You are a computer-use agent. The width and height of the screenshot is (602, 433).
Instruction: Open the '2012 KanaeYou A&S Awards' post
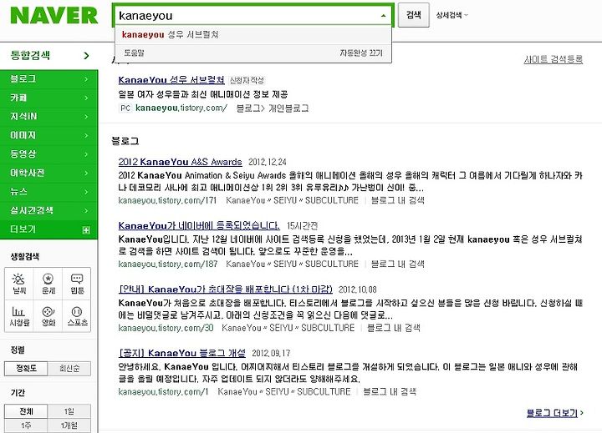click(180, 162)
